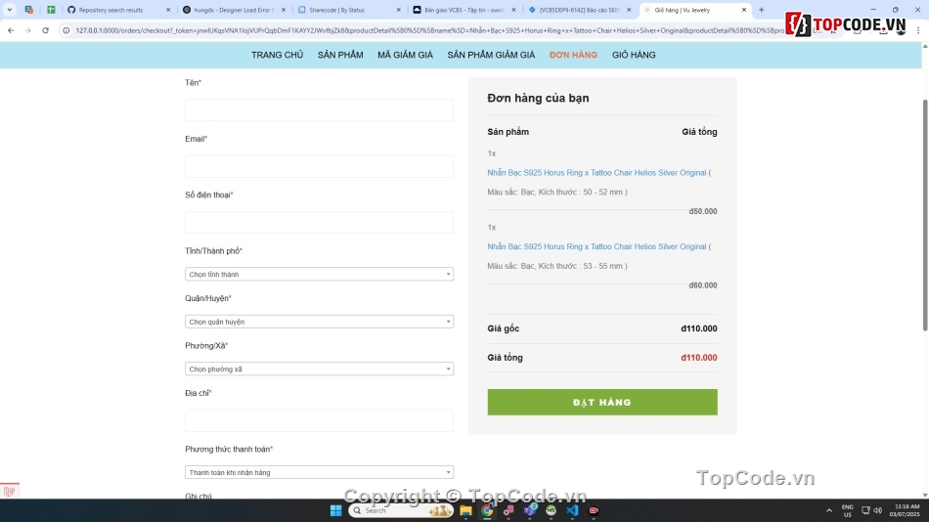This screenshot has width=929, height=522.
Task: Expand the Tỉnh/Thành phố dropdown
Action: [x=319, y=275]
